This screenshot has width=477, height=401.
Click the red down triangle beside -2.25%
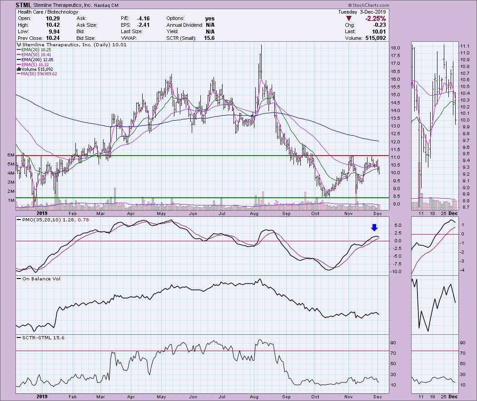(x=348, y=18)
